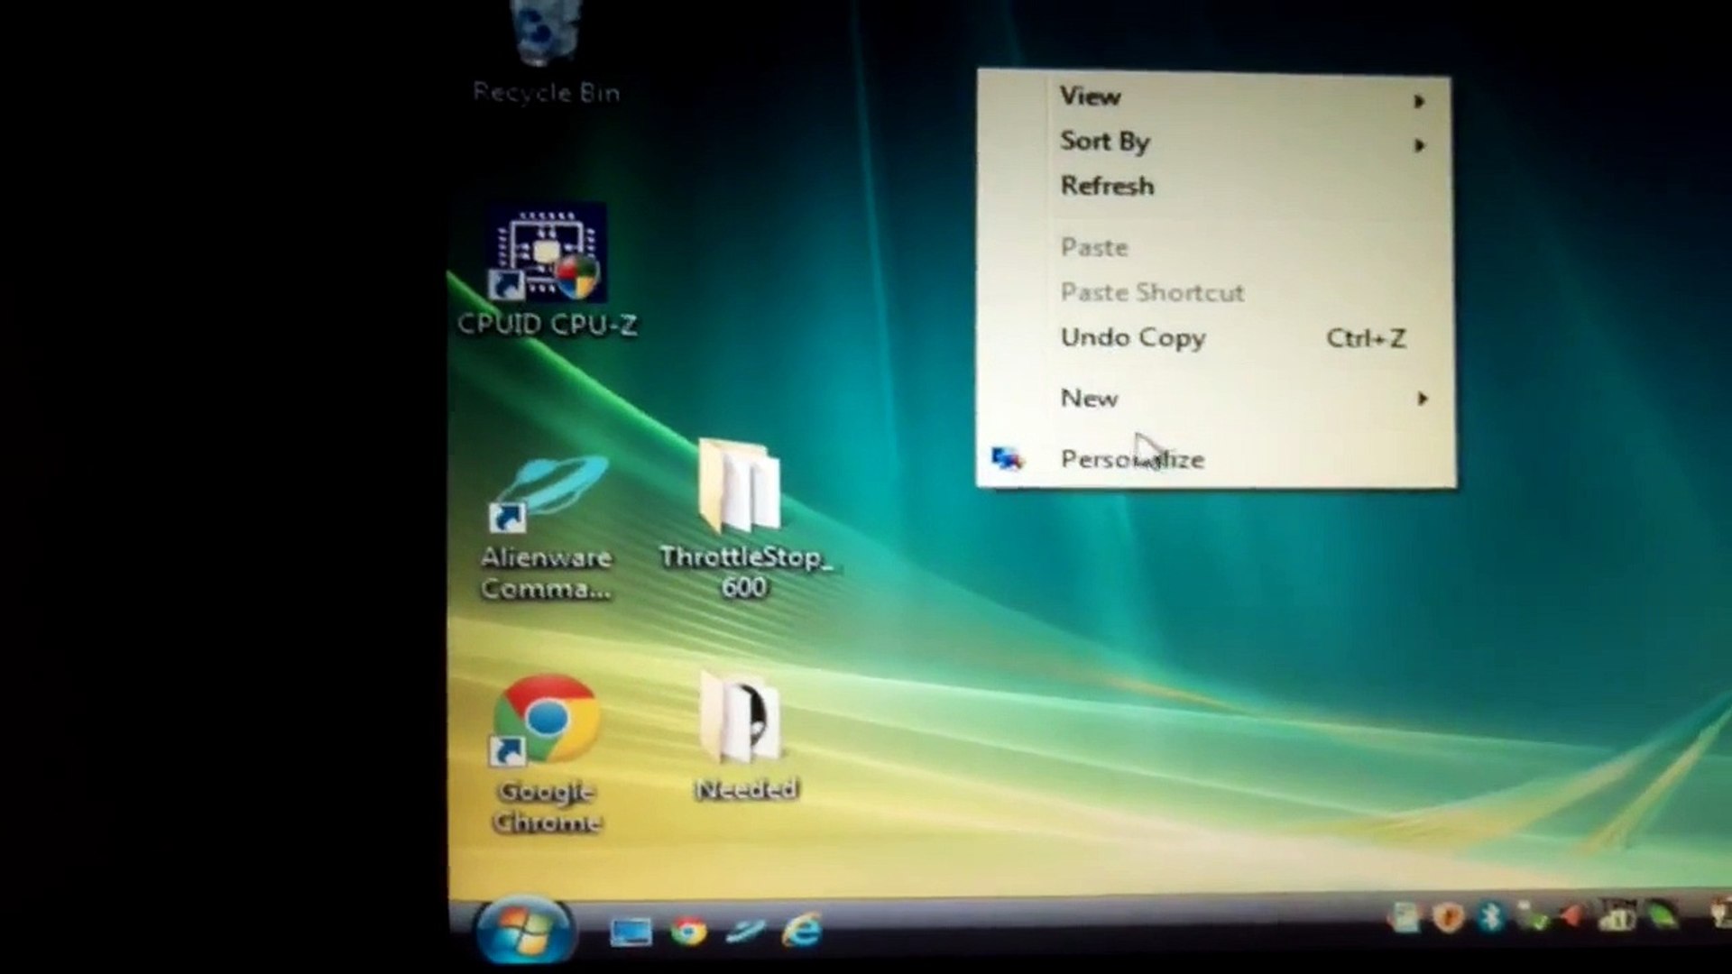
Task: Launch Chrome from the taskbar
Action: (688, 931)
